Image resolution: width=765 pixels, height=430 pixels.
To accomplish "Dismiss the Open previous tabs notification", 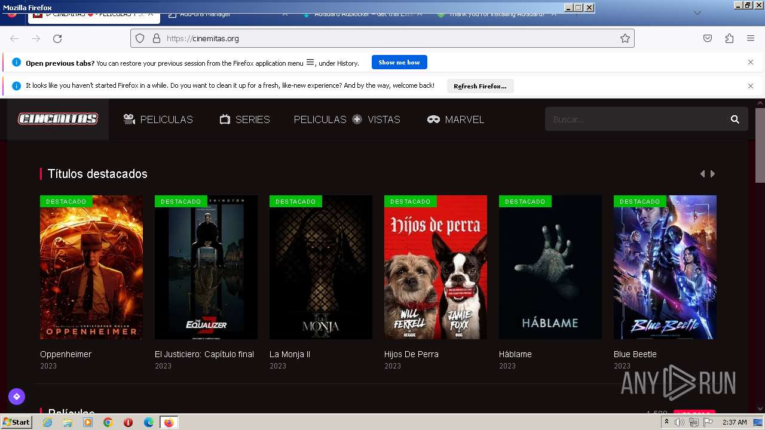I will click(751, 62).
